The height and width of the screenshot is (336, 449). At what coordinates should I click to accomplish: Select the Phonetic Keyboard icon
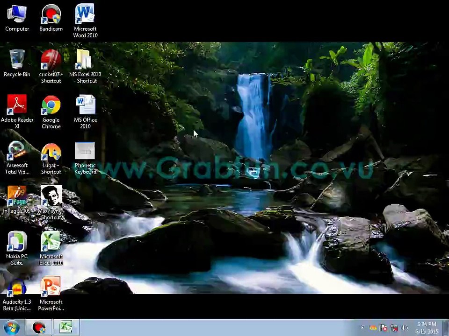(85, 158)
